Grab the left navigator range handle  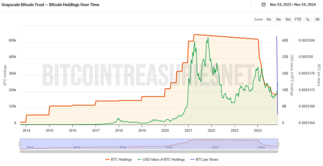[20, 144]
